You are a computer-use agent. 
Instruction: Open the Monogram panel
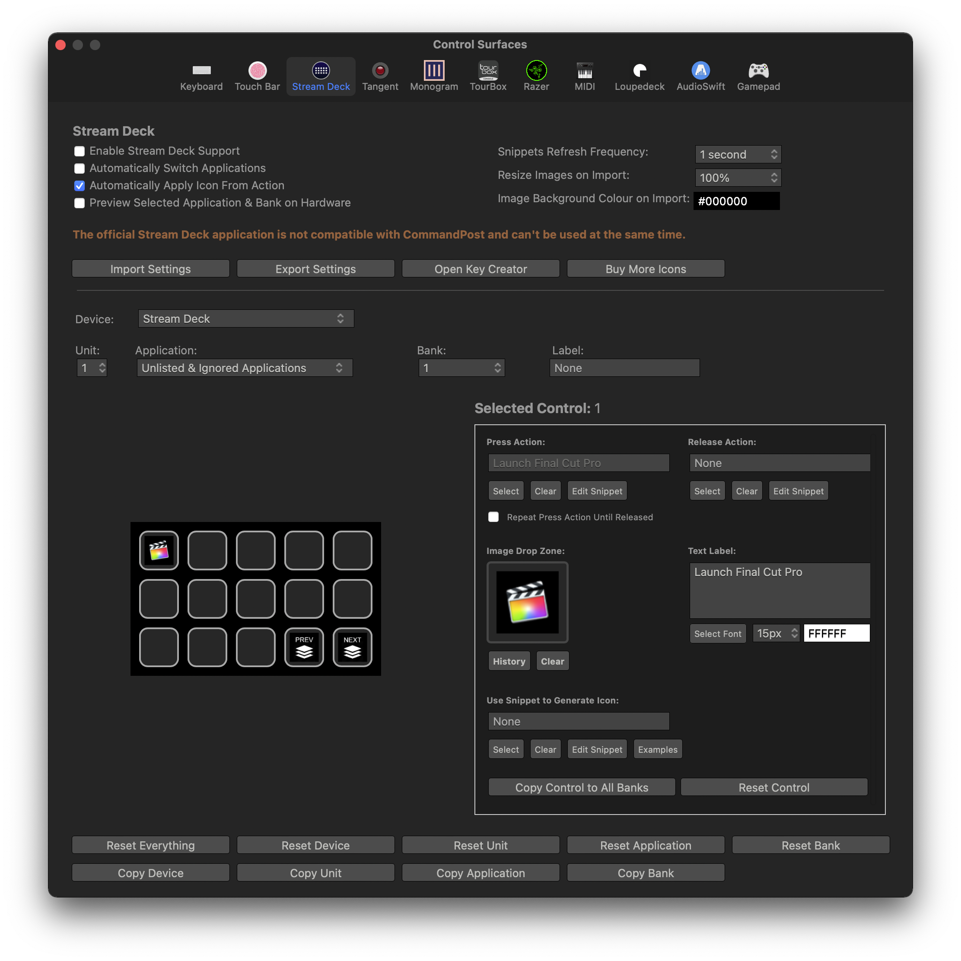point(434,76)
